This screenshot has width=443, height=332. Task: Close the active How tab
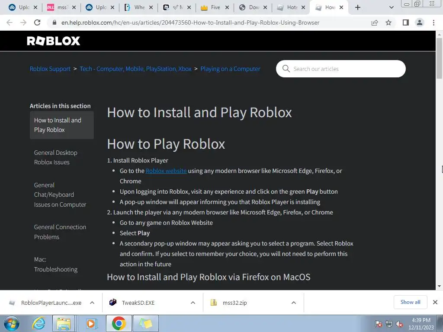pyautogui.click(x=341, y=7)
